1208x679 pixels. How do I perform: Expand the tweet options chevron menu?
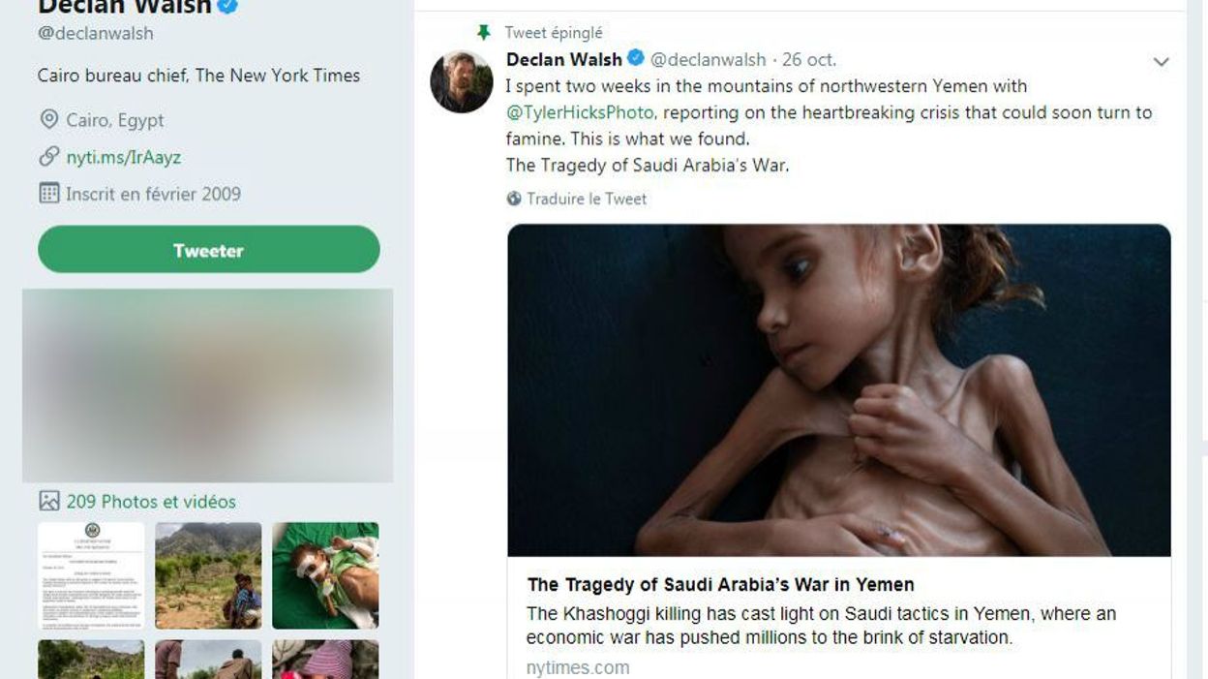pos(1161,62)
